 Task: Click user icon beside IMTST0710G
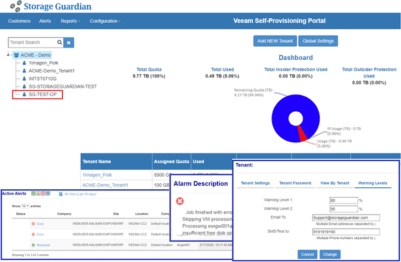24,79
